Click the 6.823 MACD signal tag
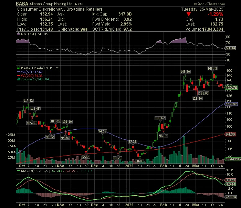 coord(230,180)
